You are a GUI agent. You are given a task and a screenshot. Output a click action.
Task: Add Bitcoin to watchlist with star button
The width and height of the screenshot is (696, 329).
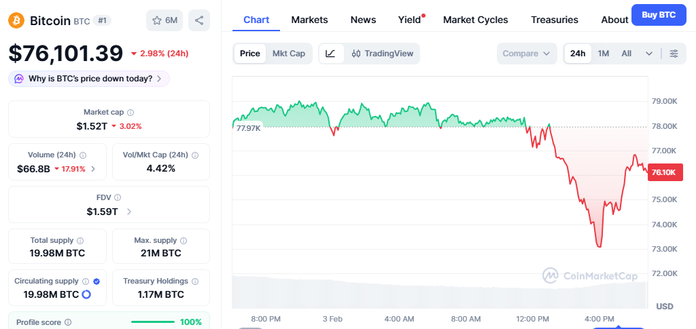click(164, 20)
